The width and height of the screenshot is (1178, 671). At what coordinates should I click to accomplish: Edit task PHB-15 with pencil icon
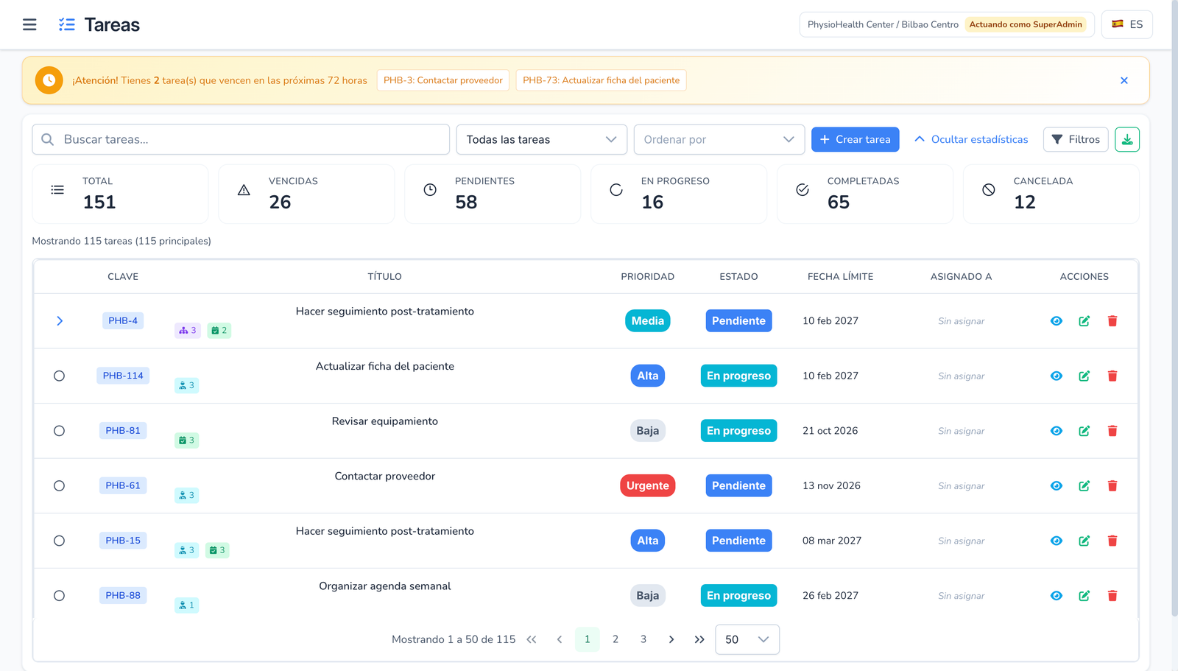click(1084, 541)
